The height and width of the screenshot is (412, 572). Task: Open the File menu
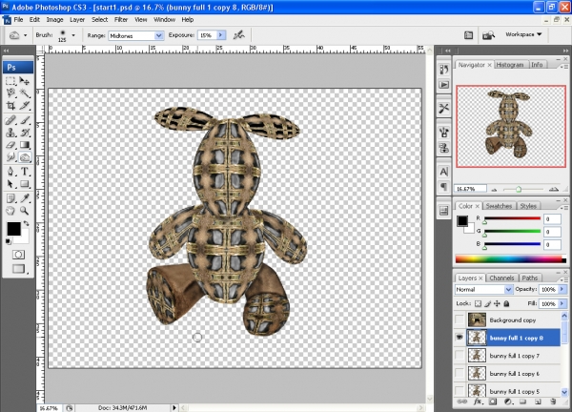point(18,20)
